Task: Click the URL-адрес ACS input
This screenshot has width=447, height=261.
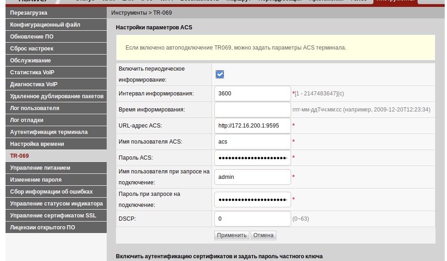Action: (x=252, y=126)
